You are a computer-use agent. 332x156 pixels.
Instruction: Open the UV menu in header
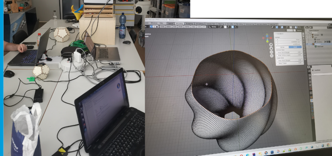point(204,27)
